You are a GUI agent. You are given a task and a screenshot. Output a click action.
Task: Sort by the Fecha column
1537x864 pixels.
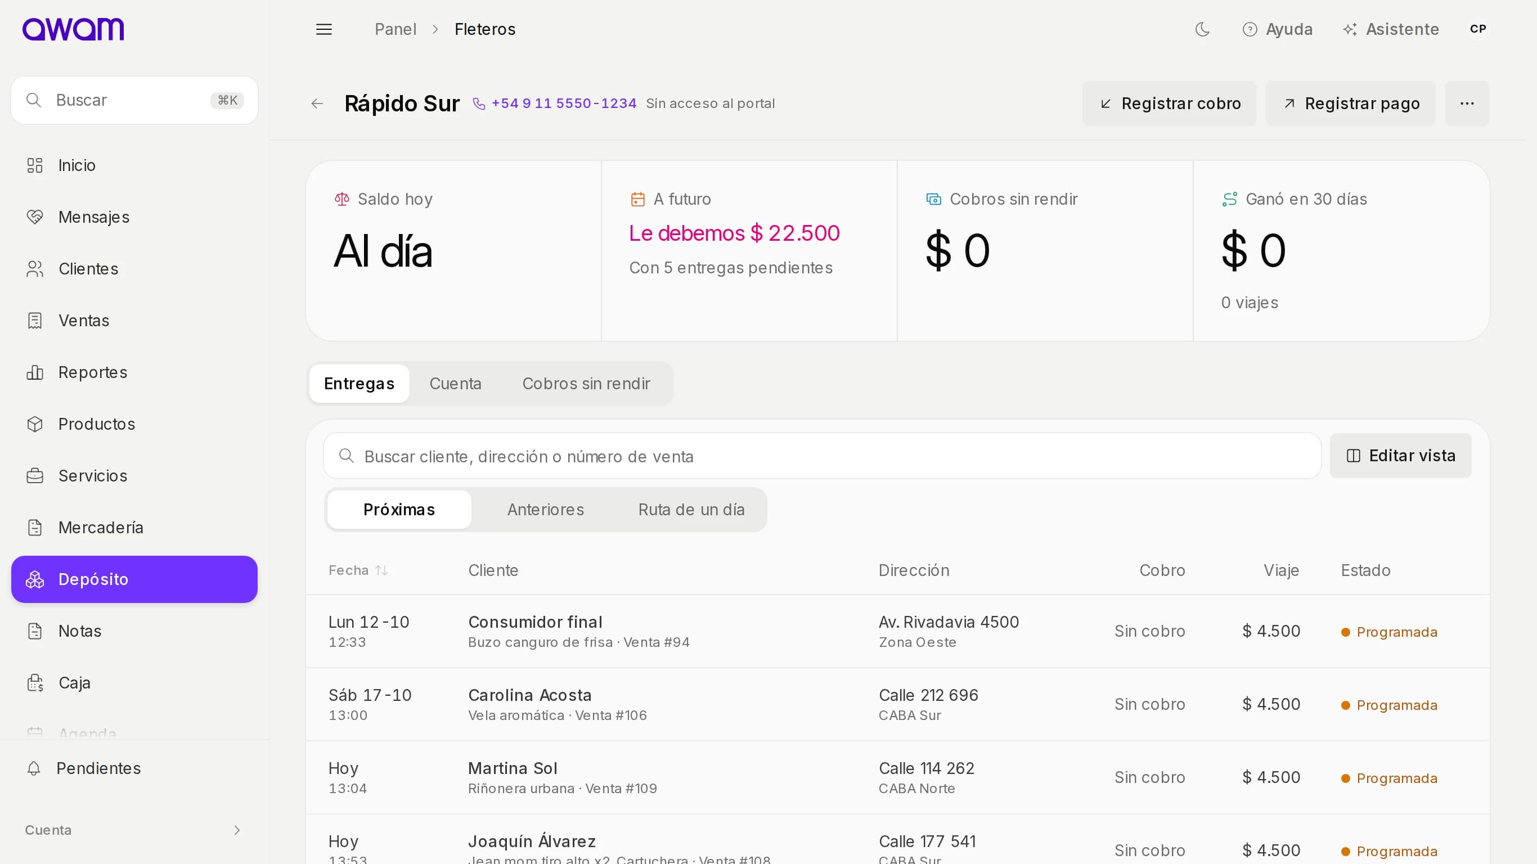358,571
